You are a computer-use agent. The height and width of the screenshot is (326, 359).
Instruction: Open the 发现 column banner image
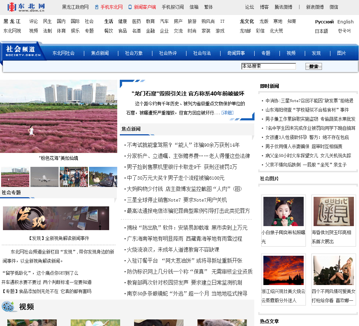56,218
